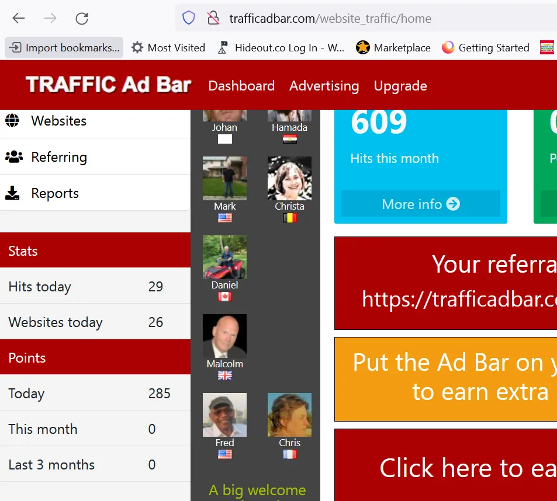
Task: Open Referring in the sidebar
Action: pos(95,156)
